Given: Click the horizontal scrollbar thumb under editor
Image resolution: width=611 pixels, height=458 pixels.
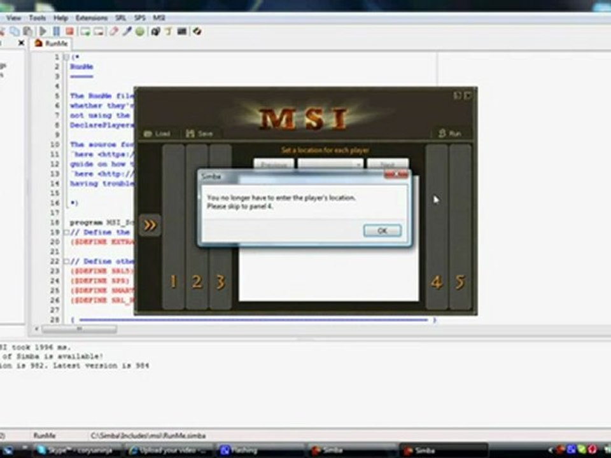Looking at the screenshot, I should (x=79, y=329).
